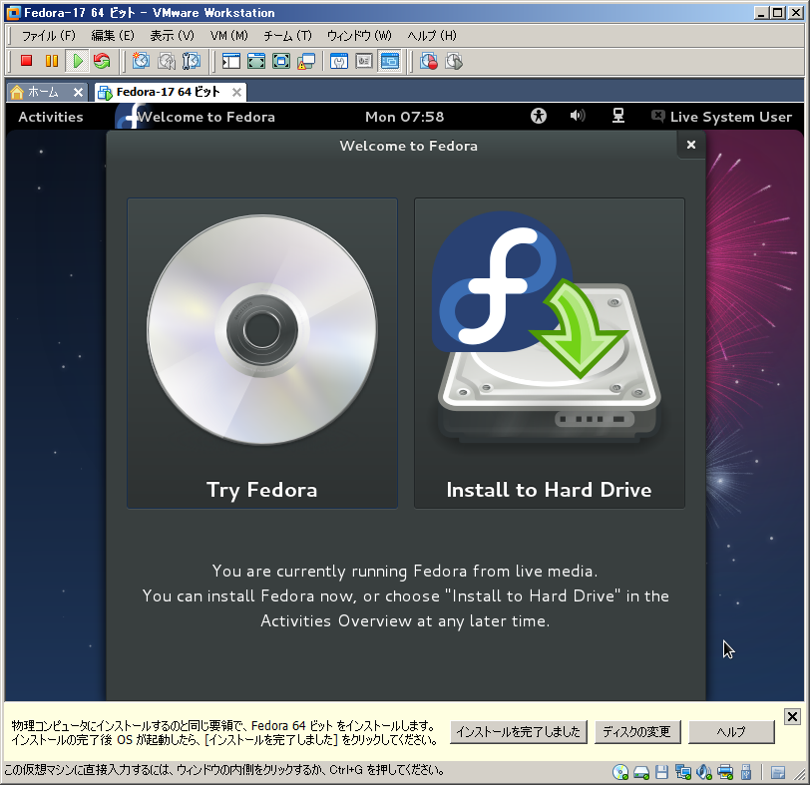Take a snapshot using the toolbar icon

[x=141, y=61]
